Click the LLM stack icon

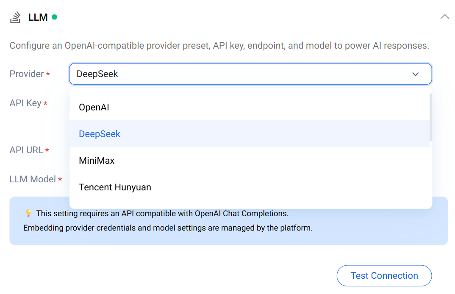pos(15,17)
